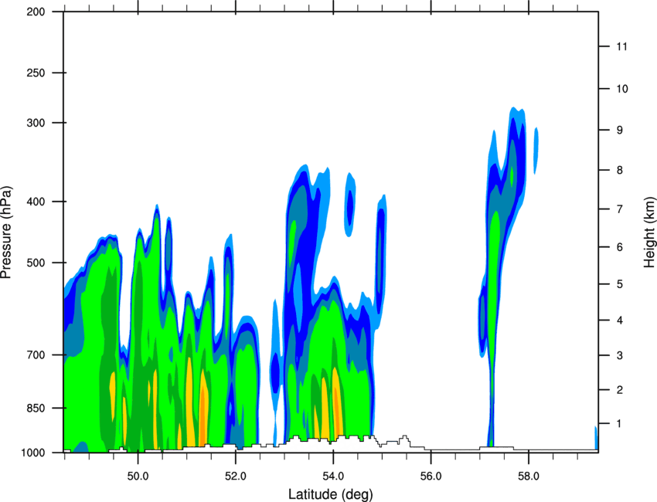
Task: Select the 700 pressure tick label
Action: coord(36,354)
